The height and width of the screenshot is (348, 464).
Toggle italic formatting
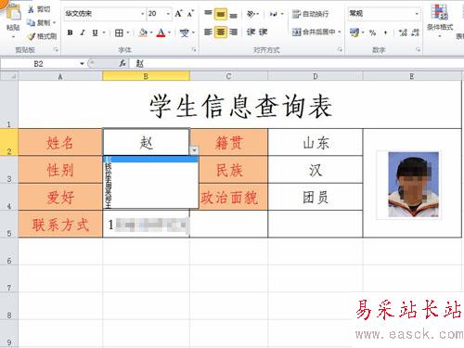click(x=83, y=32)
